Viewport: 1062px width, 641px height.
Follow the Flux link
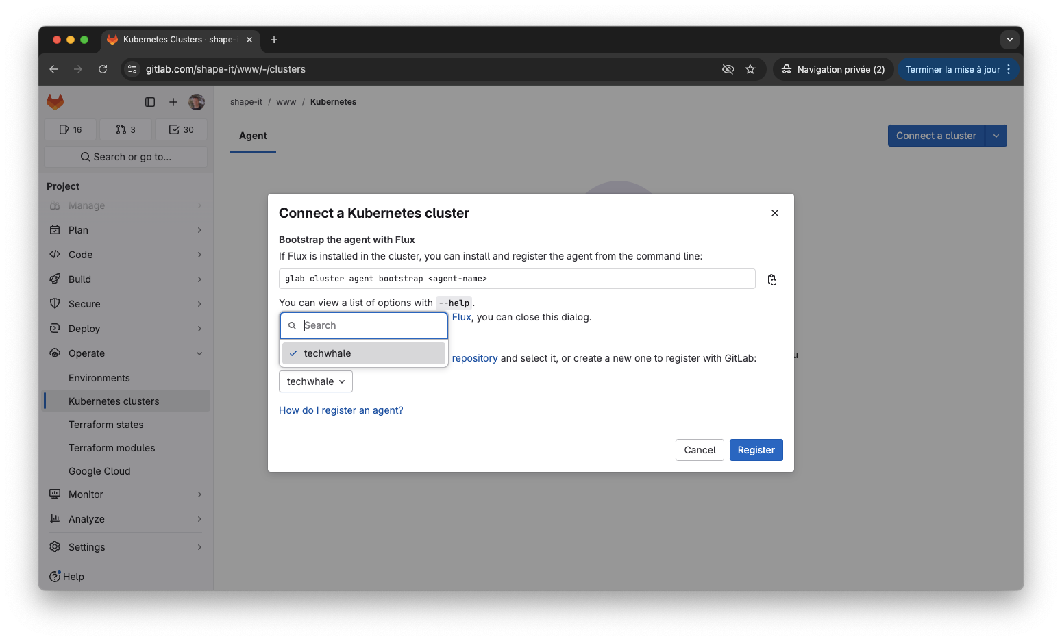click(x=462, y=317)
